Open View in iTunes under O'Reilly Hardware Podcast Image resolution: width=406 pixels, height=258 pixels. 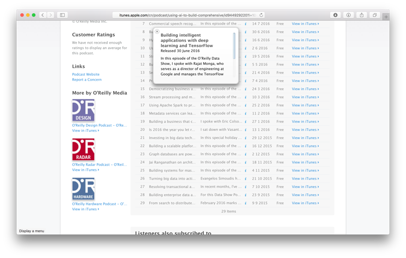(x=85, y=209)
